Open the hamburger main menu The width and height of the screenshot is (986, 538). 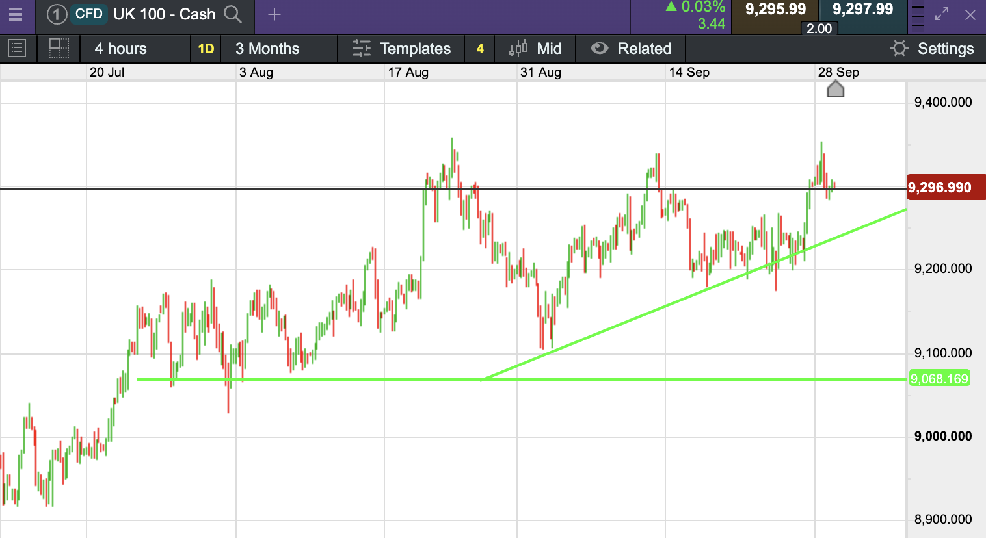coord(16,14)
